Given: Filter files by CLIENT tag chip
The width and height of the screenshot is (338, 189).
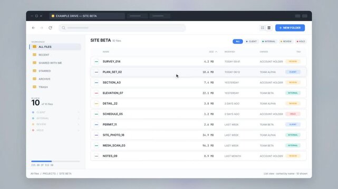Looking at the screenshot, I should (x=252, y=41).
